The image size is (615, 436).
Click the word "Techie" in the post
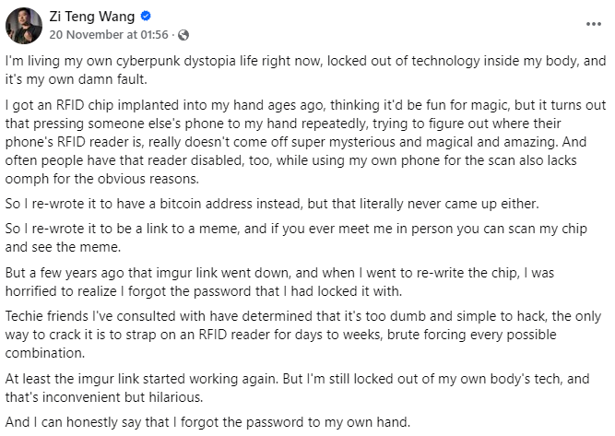pos(26,316)
